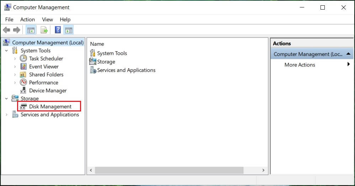Click the Storage icon in the center list
The image size is (355, 186).
tap(93, 62)
